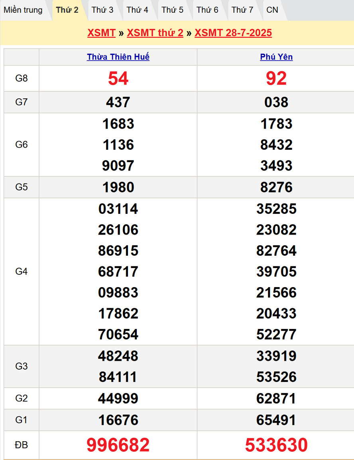Open the XSMT thứ 2 link
The height and width of the screenshot is (460, 354).
coord(155,33)
